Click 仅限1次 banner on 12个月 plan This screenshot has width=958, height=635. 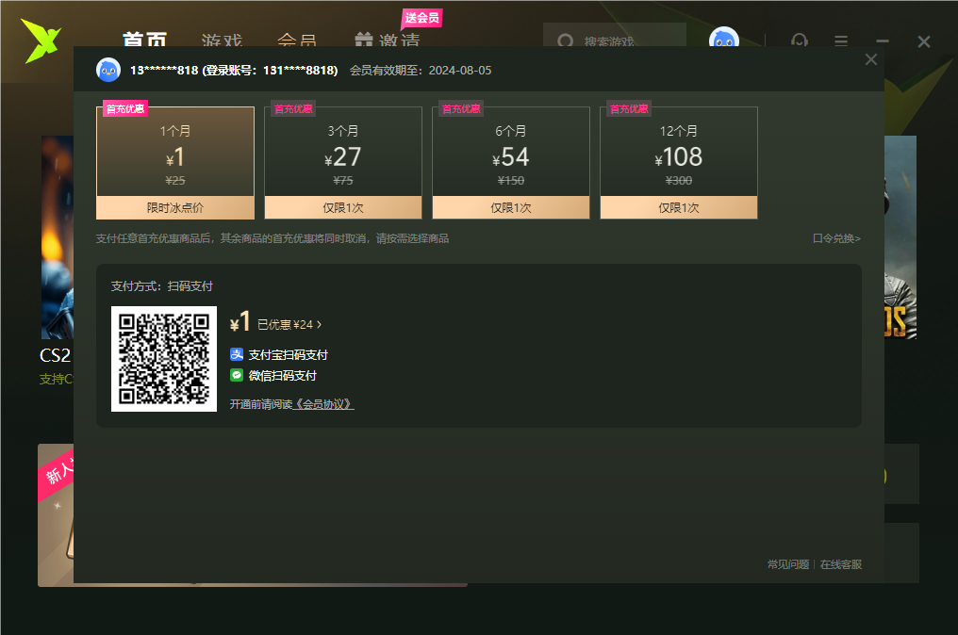pyautogui.click(x=679, y=207)
